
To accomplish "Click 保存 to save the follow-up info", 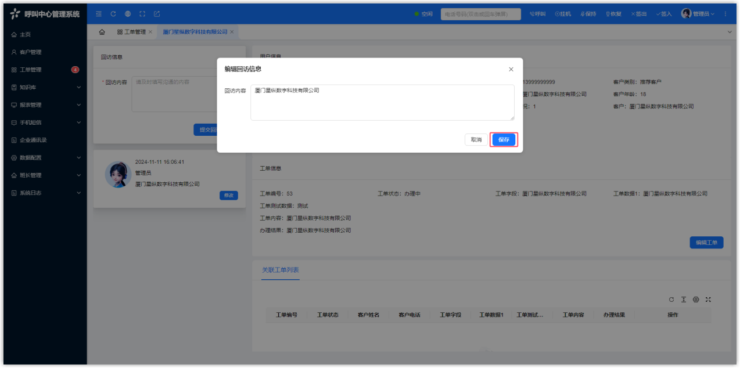I will tap(504, 140).
